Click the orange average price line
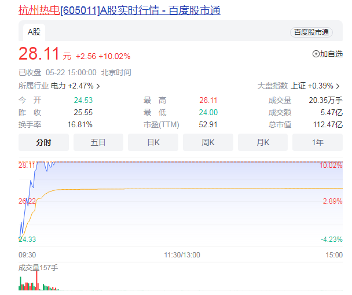The height and width of the screenshot is (295, 352). (174, 189)
